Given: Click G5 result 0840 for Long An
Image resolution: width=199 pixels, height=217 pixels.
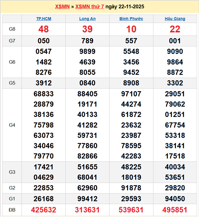Looking at the screenshot, I should (87, 83).
